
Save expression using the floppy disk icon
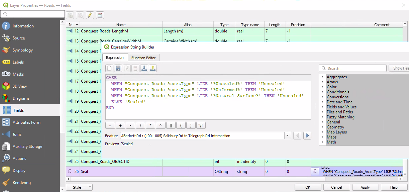point(118,69)
